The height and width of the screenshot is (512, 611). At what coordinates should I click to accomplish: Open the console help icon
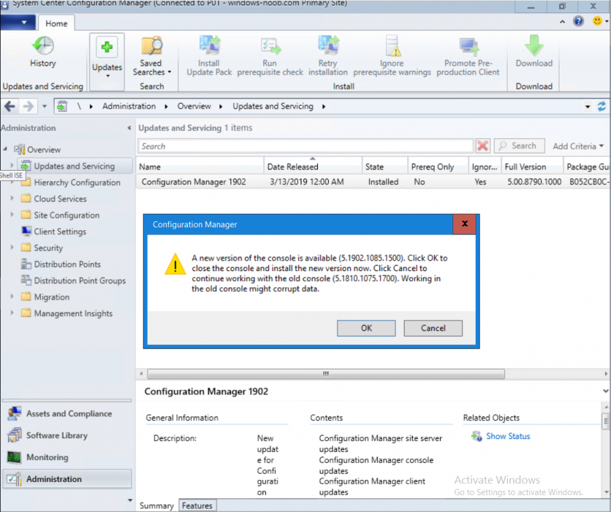pos(578,21)
